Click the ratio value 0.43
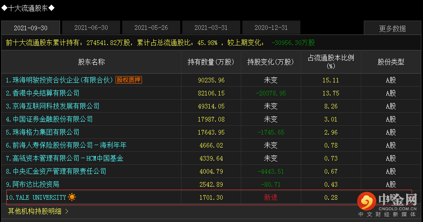423x222 pixels. coord(331,185)
